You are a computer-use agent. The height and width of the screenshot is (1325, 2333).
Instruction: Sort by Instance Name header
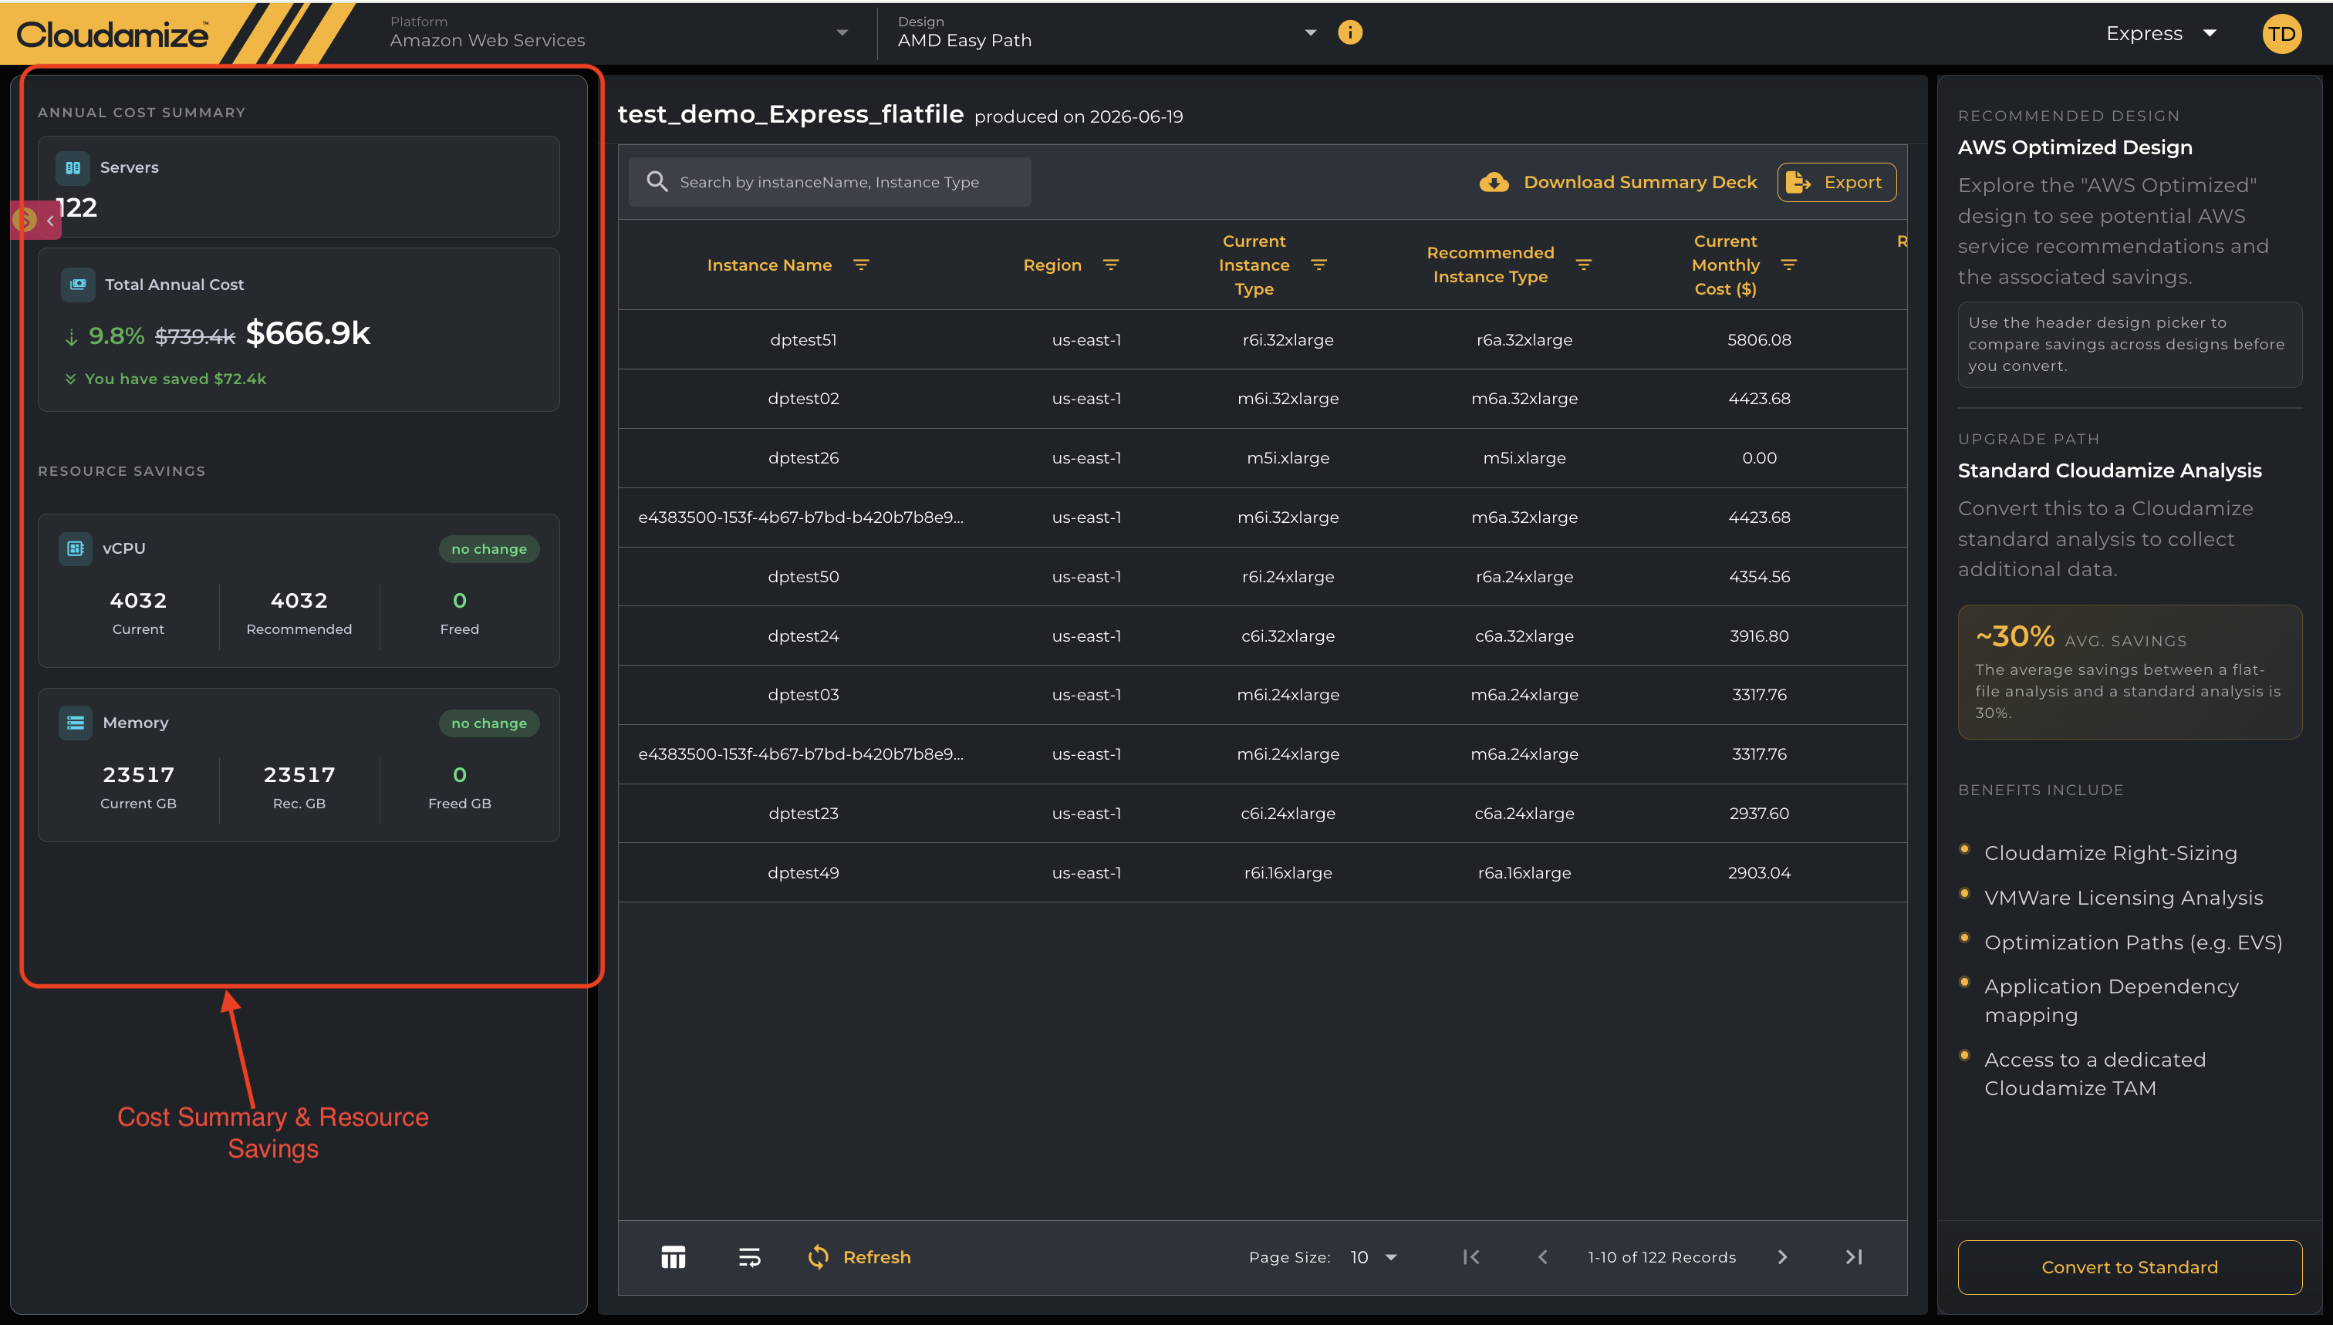click(x=769, y=265)
